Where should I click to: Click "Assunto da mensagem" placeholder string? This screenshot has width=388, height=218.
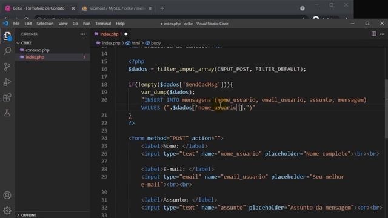(321, 208)
